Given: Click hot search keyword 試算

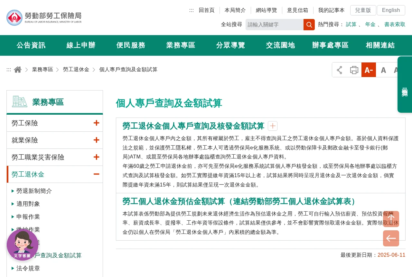Looking at the screenshot, I should 351,24.
